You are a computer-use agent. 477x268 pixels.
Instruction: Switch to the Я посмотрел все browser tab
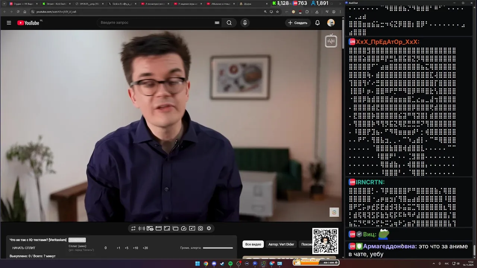coord(154,4)
